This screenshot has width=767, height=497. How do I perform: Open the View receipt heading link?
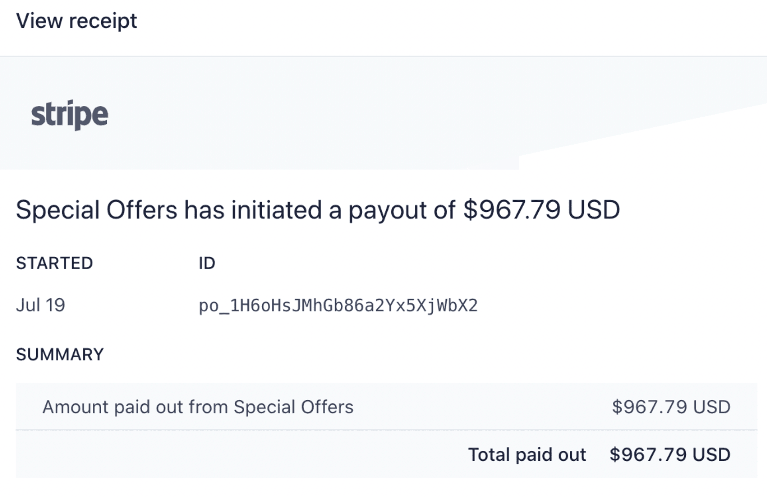point(76,20)
